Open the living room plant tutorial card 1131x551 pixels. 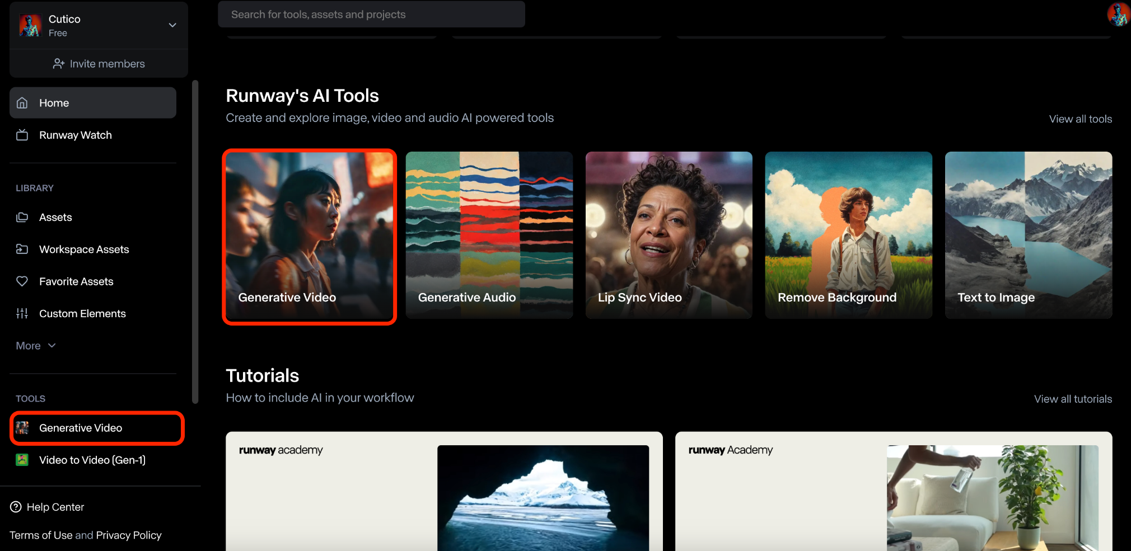894,491
